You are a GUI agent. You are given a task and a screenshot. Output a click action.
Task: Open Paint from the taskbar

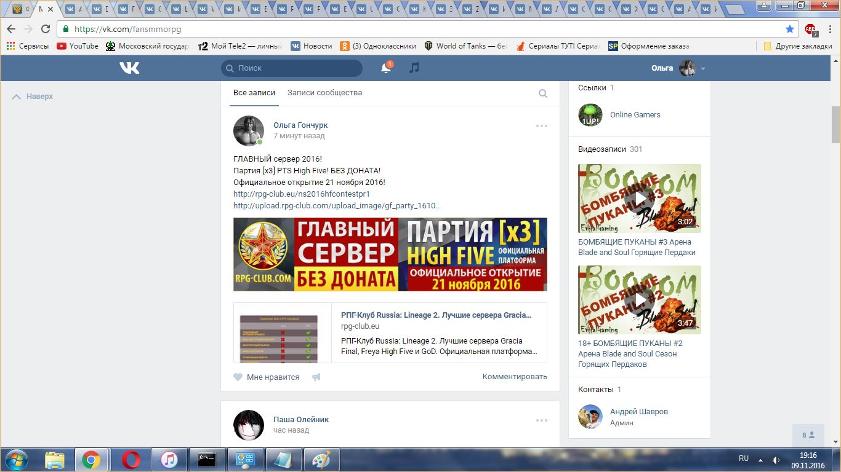(x=321, y=460)
